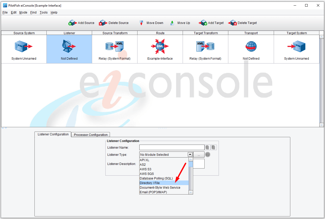
Task: Click the dropdown list scroll-down arrow
Action: (191, 192)
